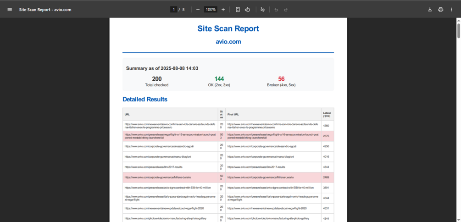Image resolution: width=461 pixels, height=222 pixels.
Task: Click the 503 status of Milena-Lerario row
Action: click(x=222, y=178)
